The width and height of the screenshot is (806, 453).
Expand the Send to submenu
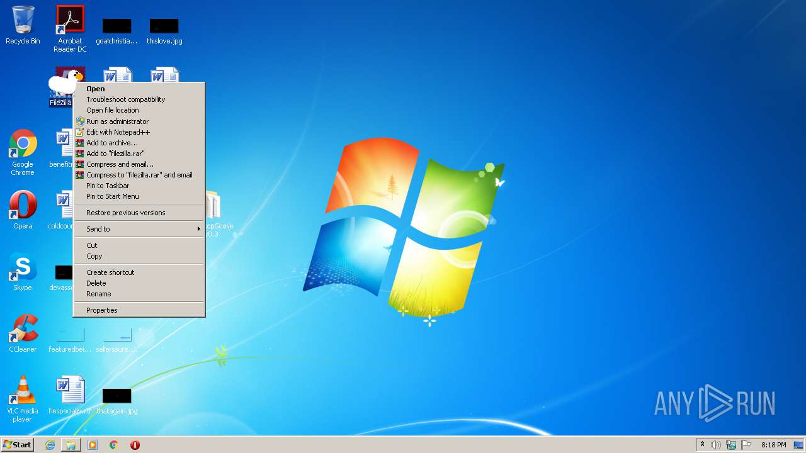coord(139,229)
